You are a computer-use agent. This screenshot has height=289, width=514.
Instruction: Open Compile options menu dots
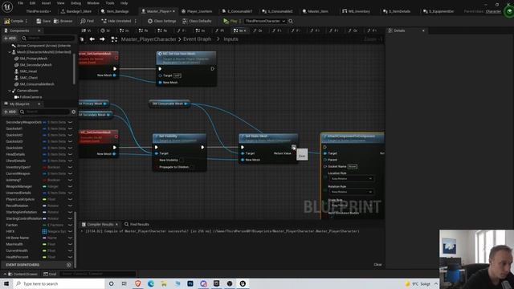click(x=27, y=21)
